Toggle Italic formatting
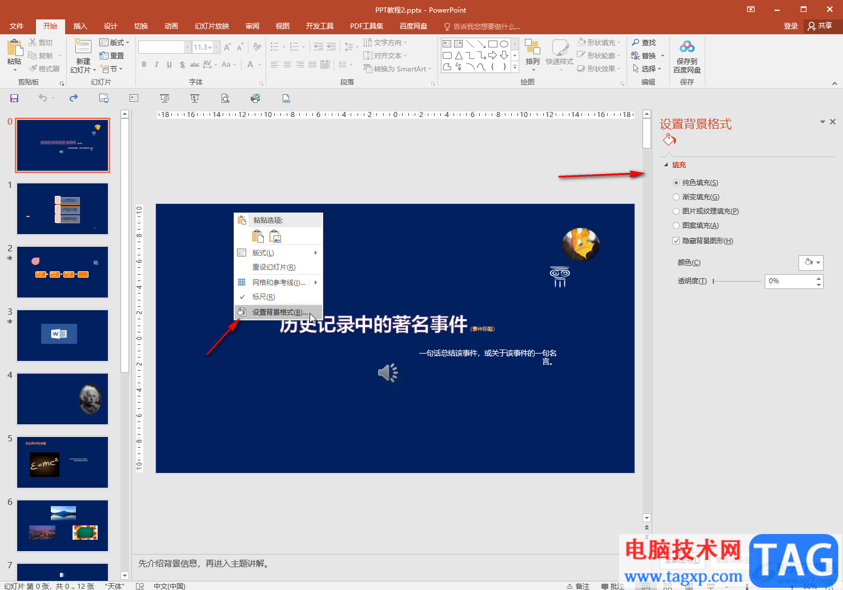The image size is (843, 590). (156, 65)
